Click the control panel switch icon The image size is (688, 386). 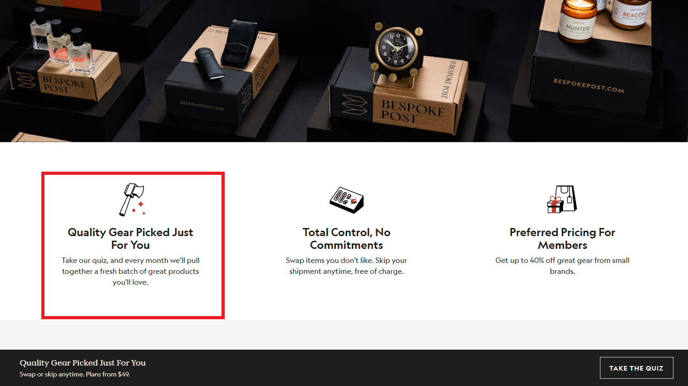coord(347,200)
